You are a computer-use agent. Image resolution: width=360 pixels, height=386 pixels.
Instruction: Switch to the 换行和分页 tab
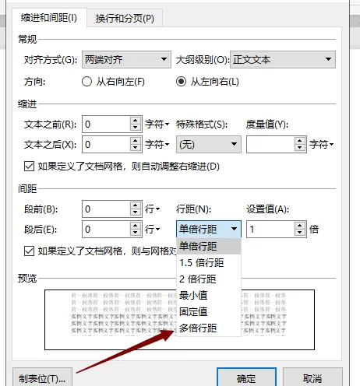pos(125,19)
